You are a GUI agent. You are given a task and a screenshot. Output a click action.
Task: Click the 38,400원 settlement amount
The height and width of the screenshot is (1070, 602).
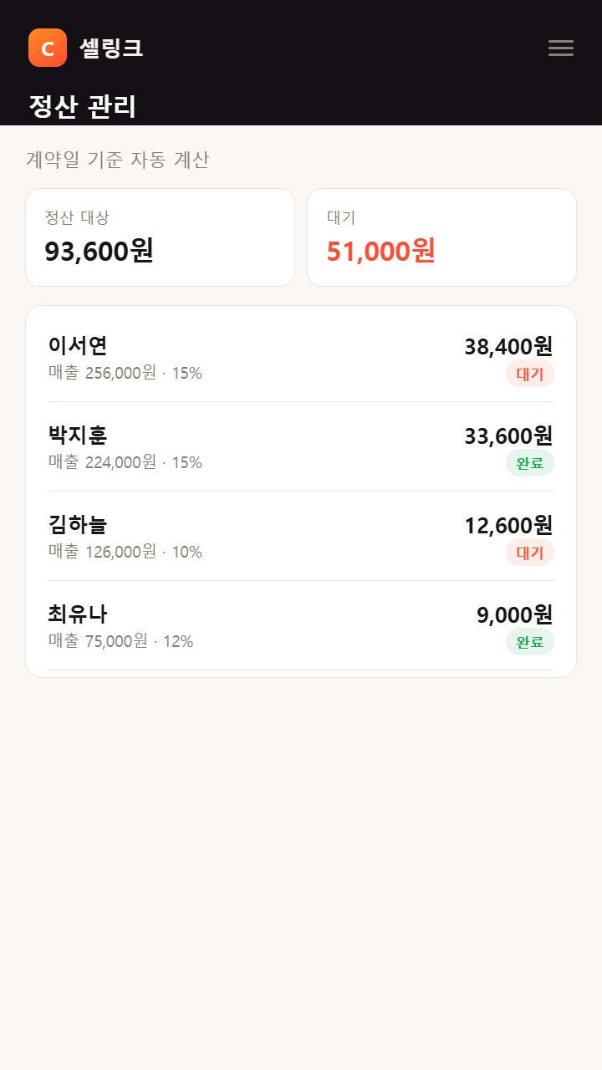(508, 346)
